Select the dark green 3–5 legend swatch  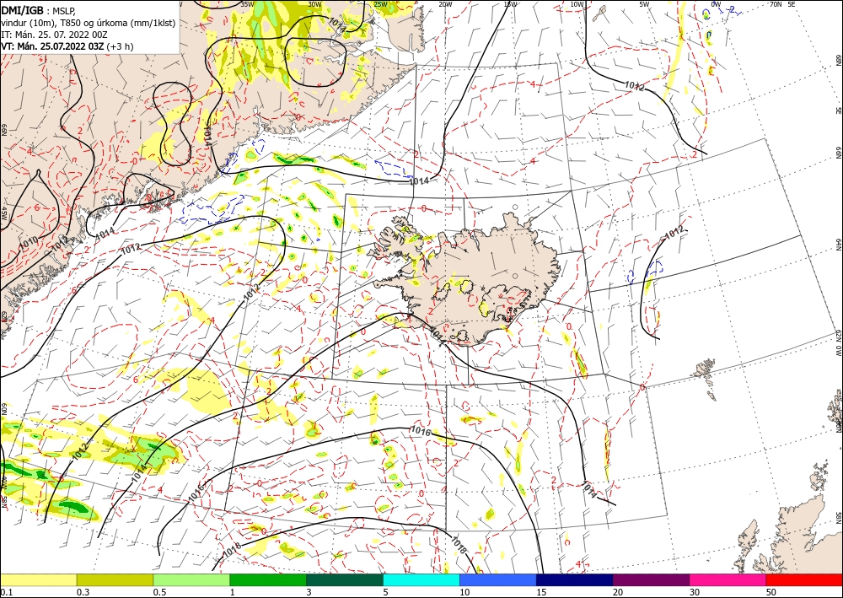[x=345, y=579]
